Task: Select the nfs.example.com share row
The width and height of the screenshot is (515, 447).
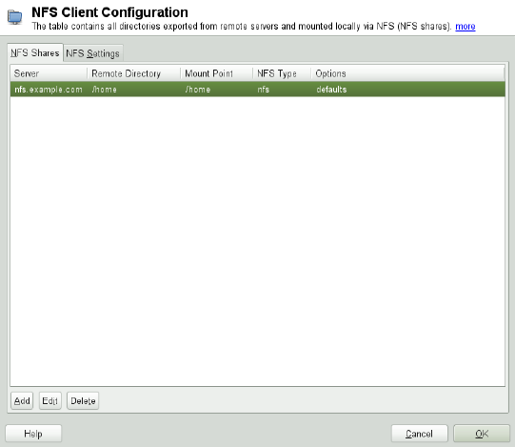Action: (x=257, y=90)
